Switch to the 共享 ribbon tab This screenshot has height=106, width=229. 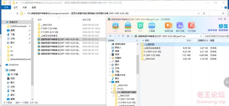click(x=25, y=8)
